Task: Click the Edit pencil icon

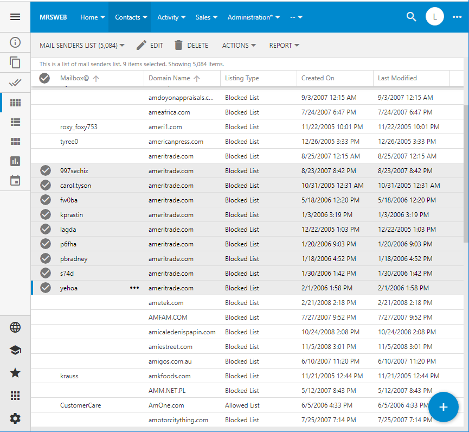Action: tap(141, 45)
